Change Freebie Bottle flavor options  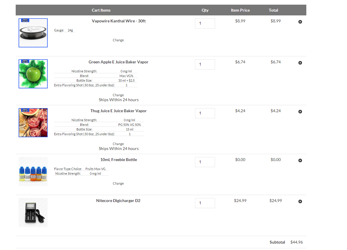pyautogui.click(x=118, y=183)
